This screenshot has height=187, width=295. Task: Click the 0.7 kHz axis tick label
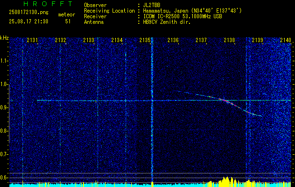4,154
